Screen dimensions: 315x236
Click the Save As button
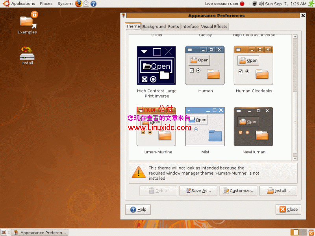pyautogui.click(x=198, y=191)
